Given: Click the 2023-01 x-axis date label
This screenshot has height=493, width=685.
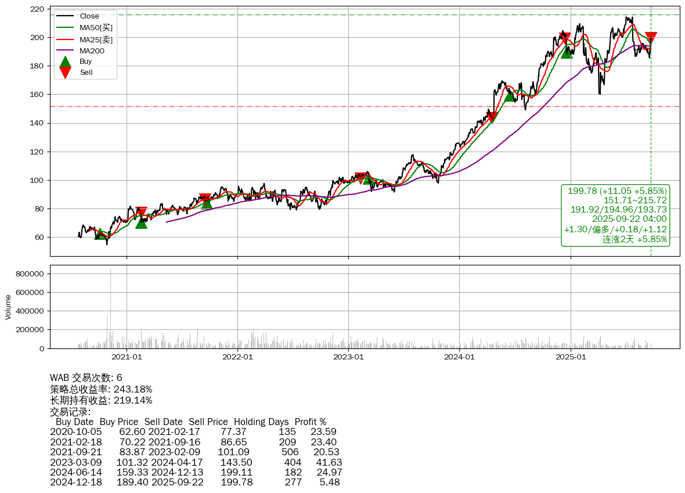Looking at the screenshot, I should (x=348, y=357).
